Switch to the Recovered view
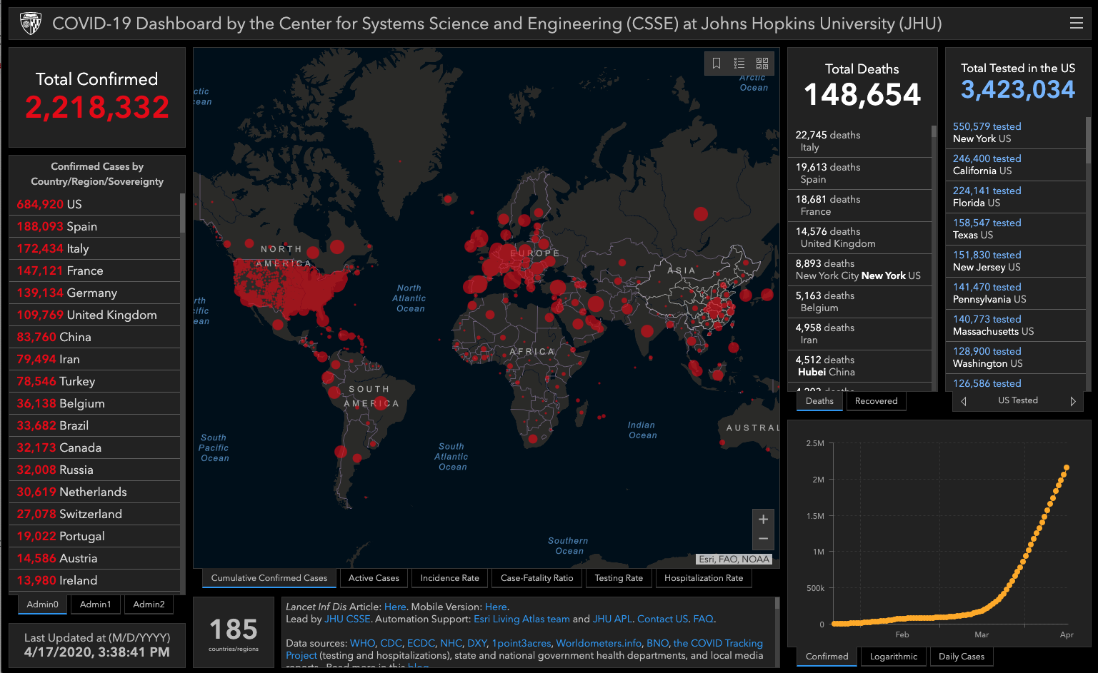The width and height of the screenshot is (1098, 673). [876, 401]
